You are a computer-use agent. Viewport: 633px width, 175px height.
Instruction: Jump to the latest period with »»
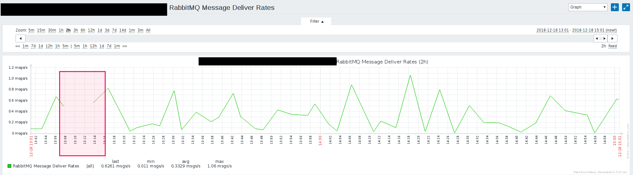[x=125, y=46]
